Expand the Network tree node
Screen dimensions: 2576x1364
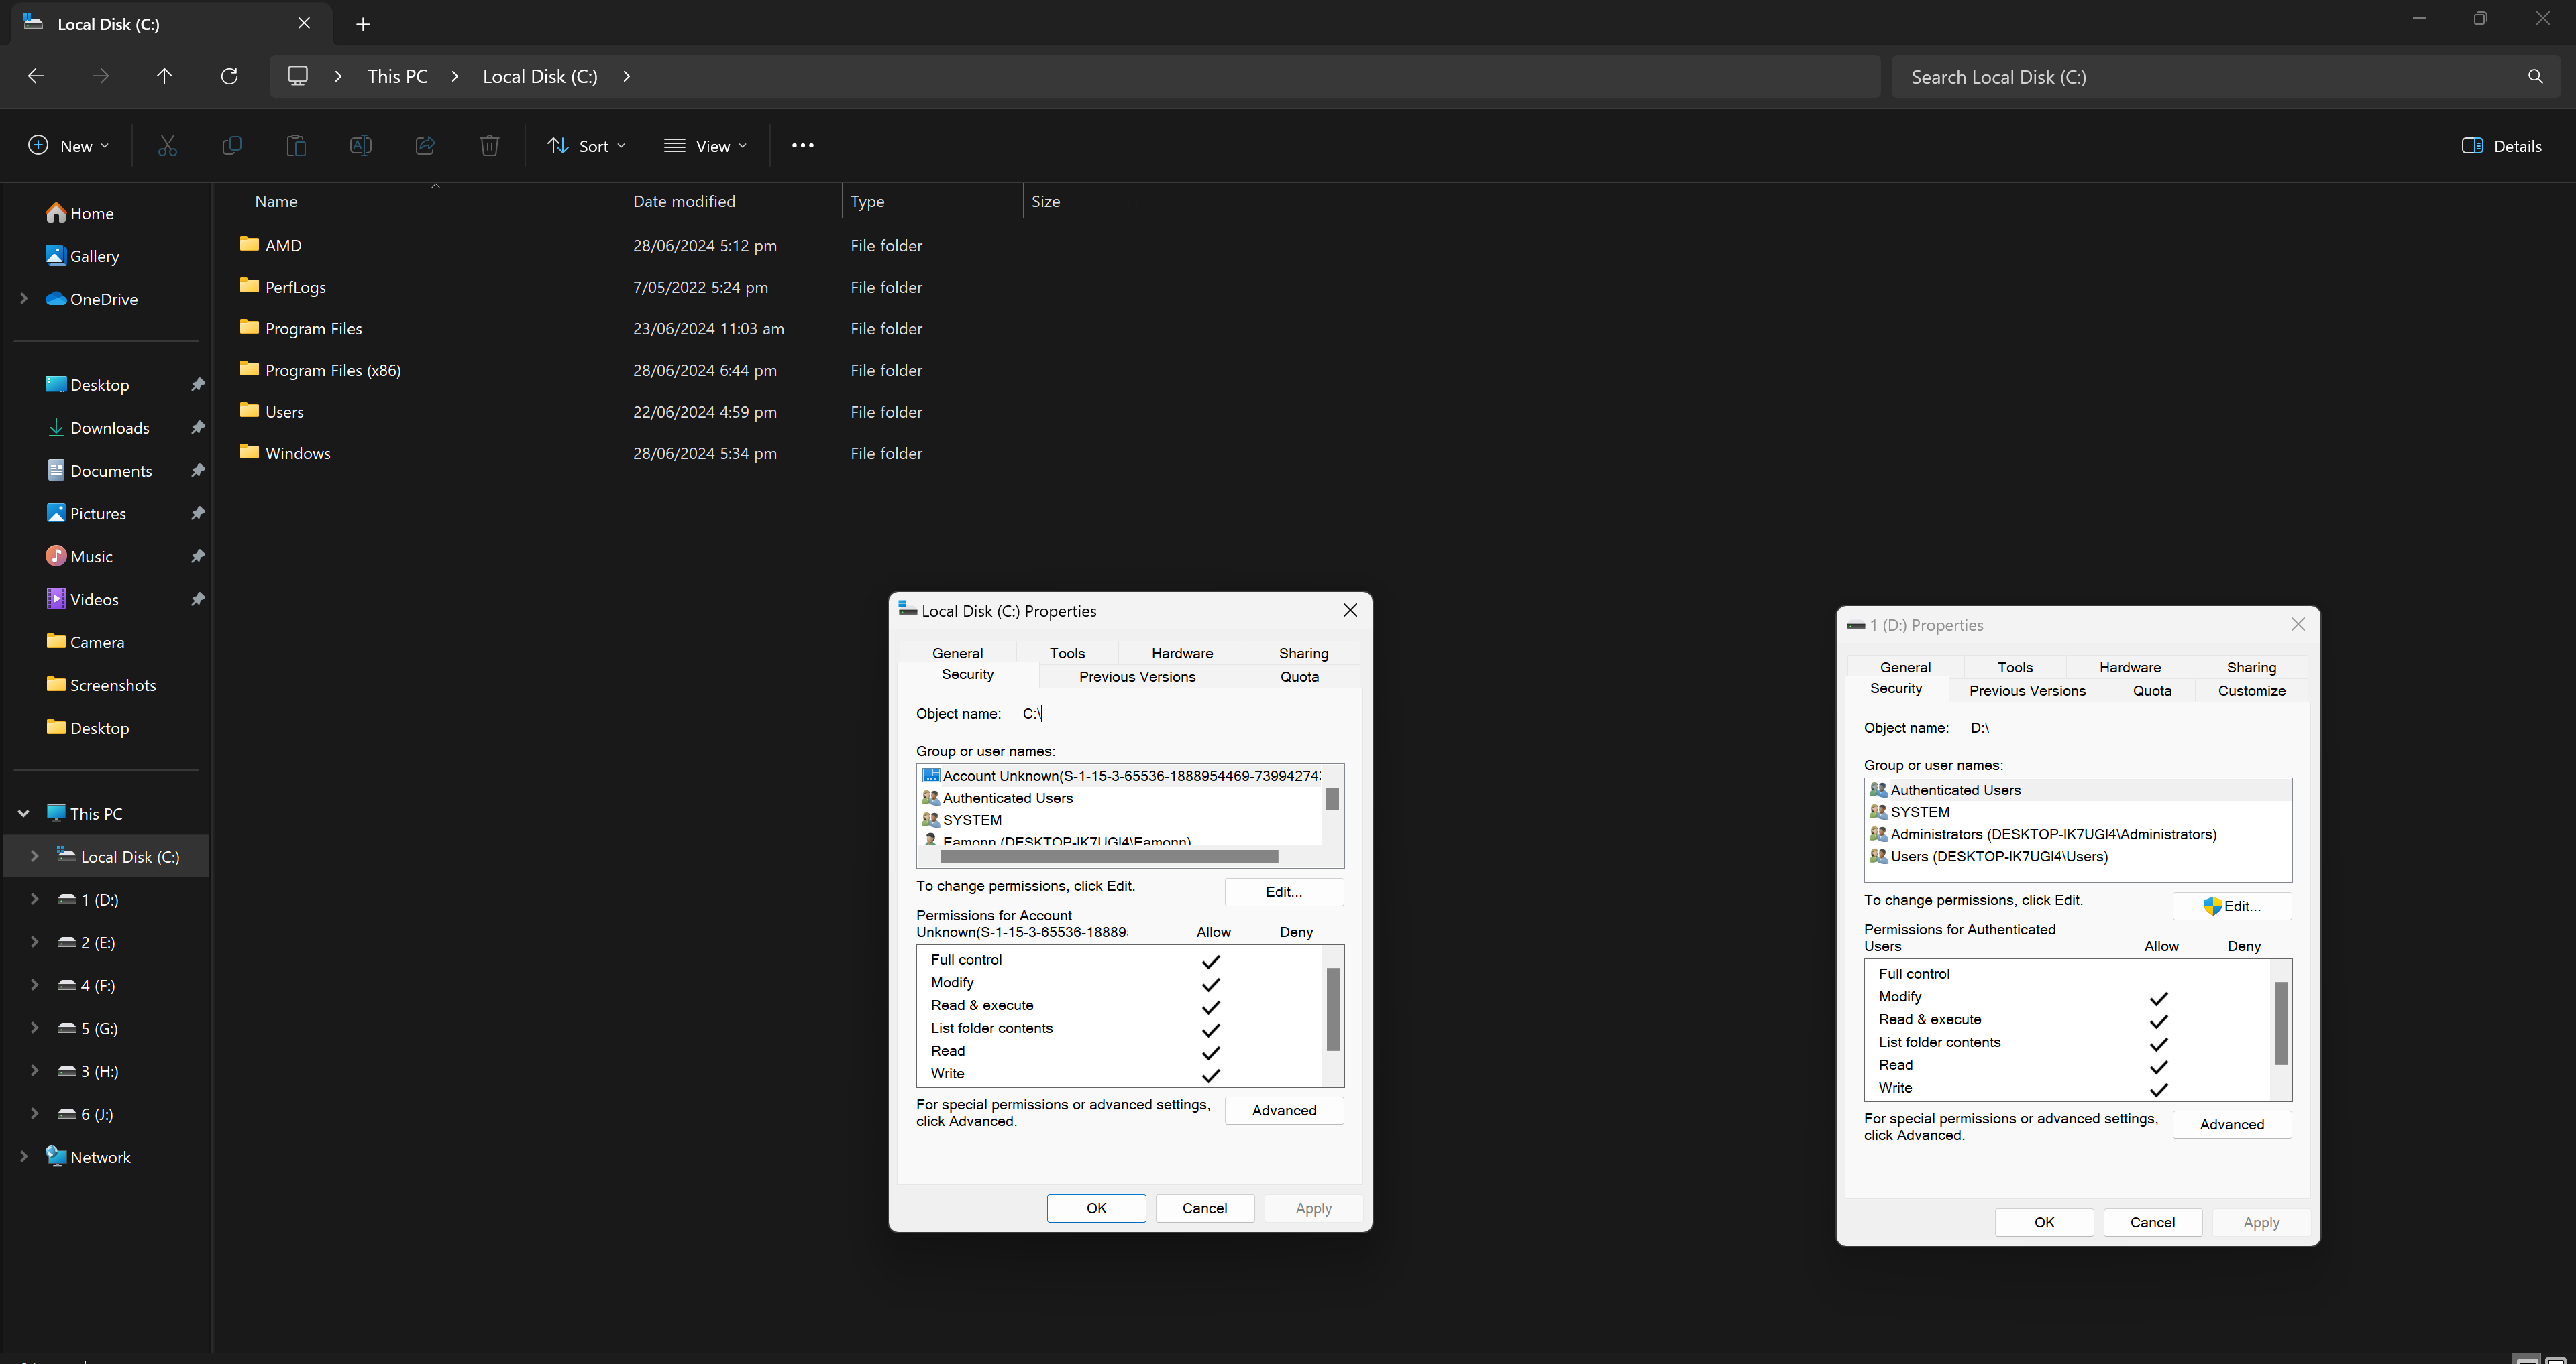(24, 1157)
